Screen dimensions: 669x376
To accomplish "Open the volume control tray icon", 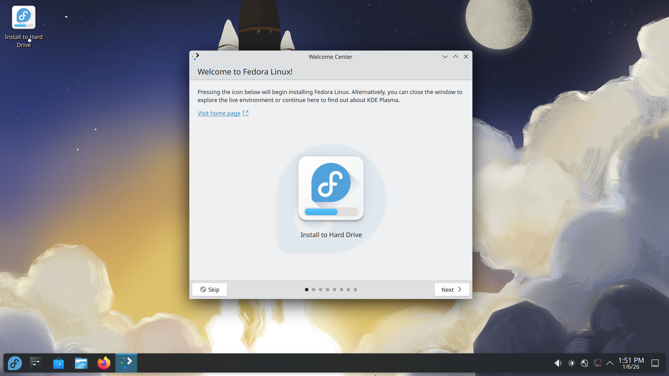I will (558, 363).
